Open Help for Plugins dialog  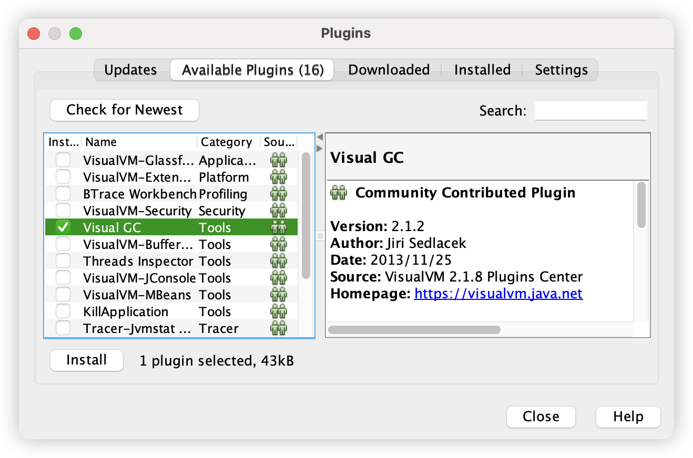(x=628, y=417)
